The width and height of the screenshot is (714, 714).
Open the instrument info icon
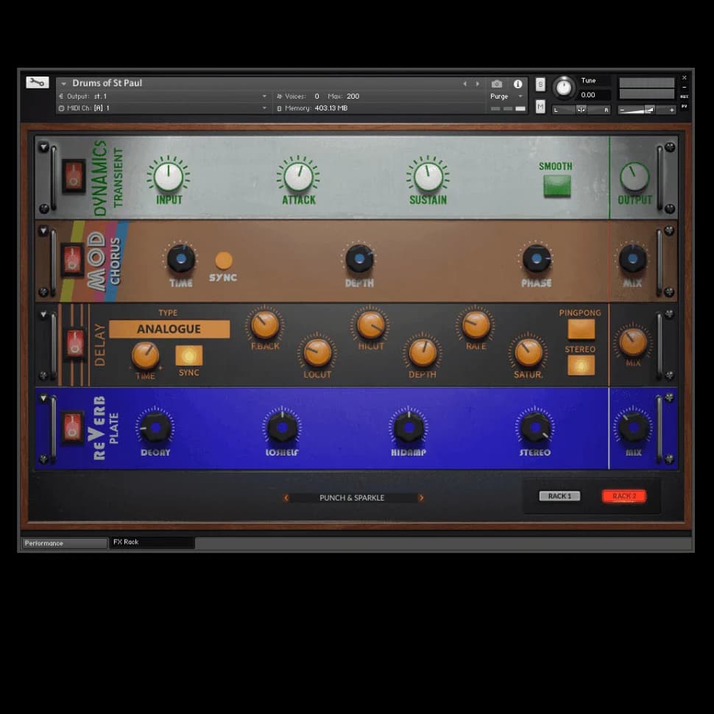(x=517, y=84)
